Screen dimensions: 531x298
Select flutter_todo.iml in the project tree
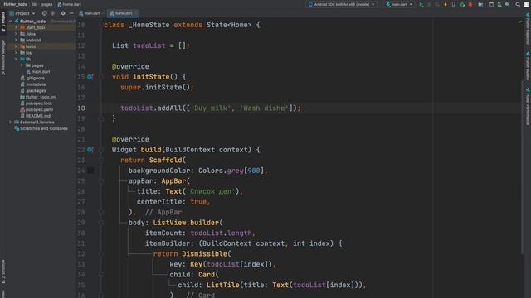(41, 97)
